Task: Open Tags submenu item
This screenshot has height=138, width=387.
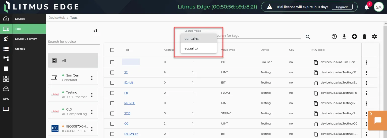Action: [29, 29]
